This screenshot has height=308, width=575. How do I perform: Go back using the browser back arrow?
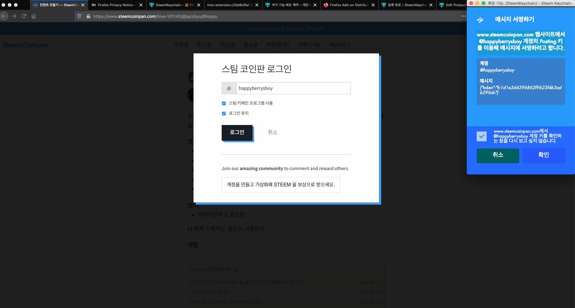pos(4,16)
